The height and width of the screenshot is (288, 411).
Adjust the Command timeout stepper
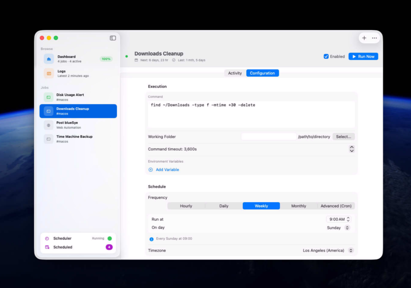pos(352,149)
